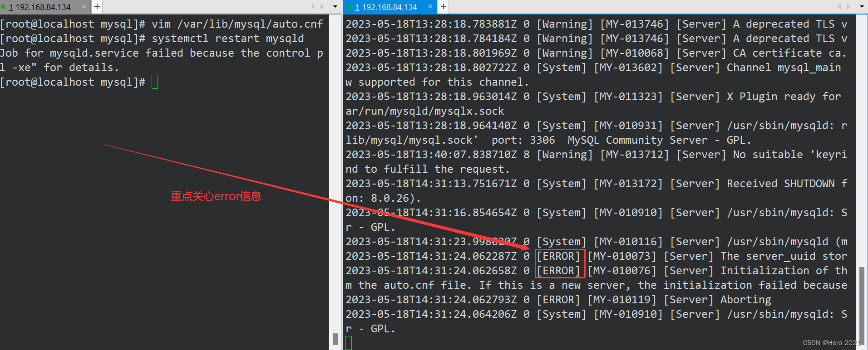Click the [MY-010076] error code
868x350 pixels.
(x=622, y=271)
